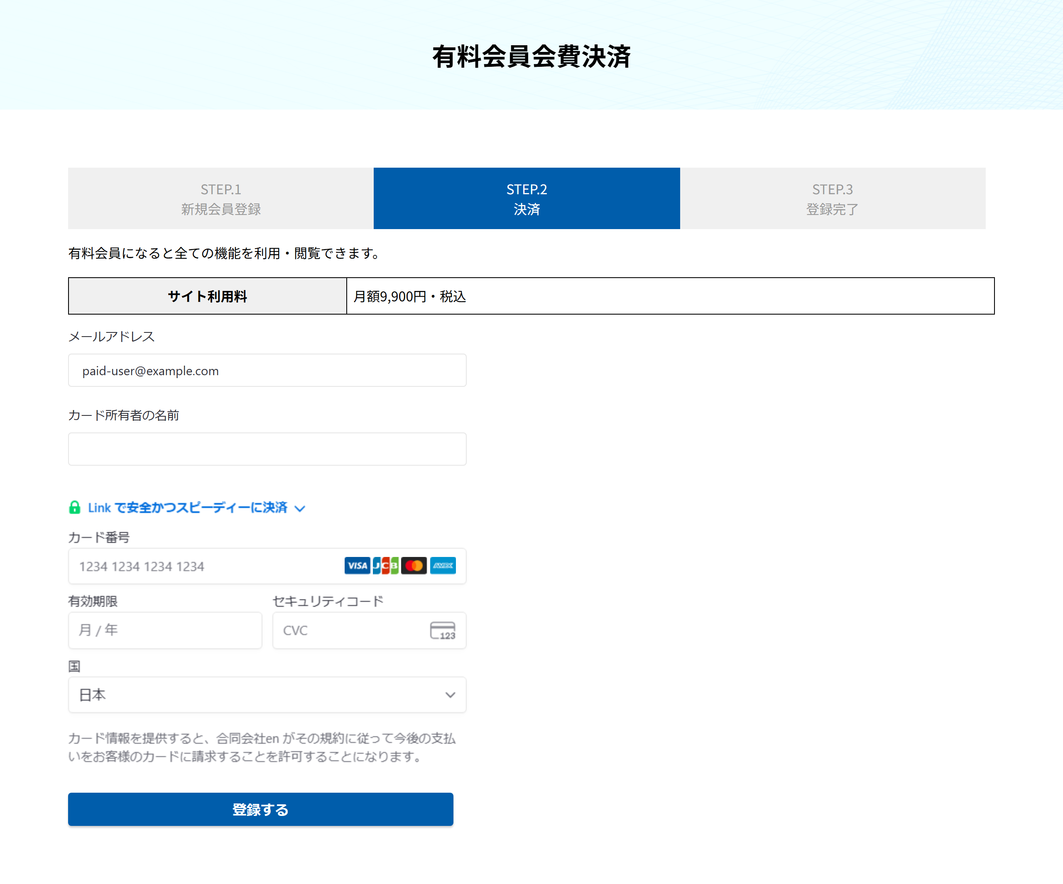Click the 登録する button

click(x=261, y=809)
